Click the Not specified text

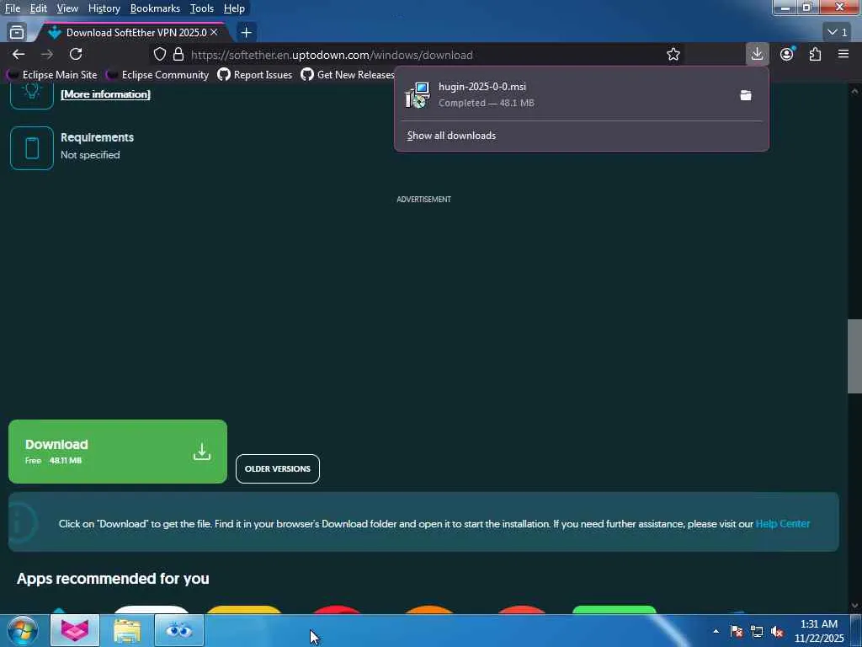click(x=90, y=155)
